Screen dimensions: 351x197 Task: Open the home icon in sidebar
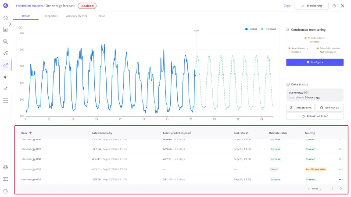tap(6, 18)
